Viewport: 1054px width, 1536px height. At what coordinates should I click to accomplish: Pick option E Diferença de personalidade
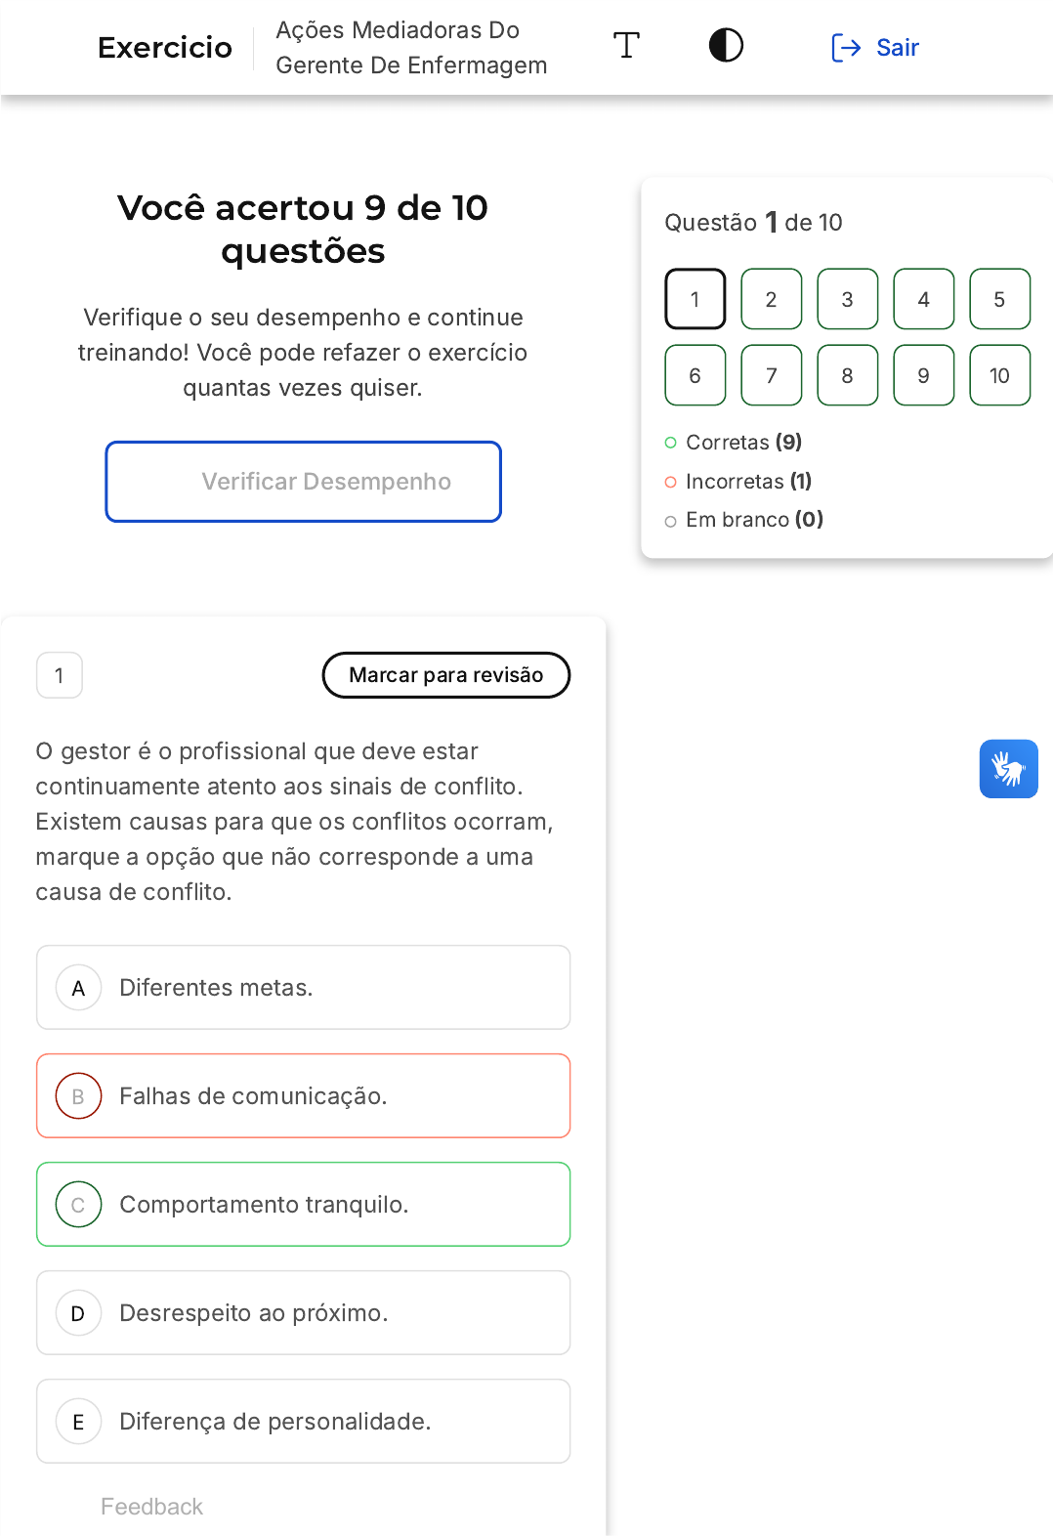click(303, 1422)
